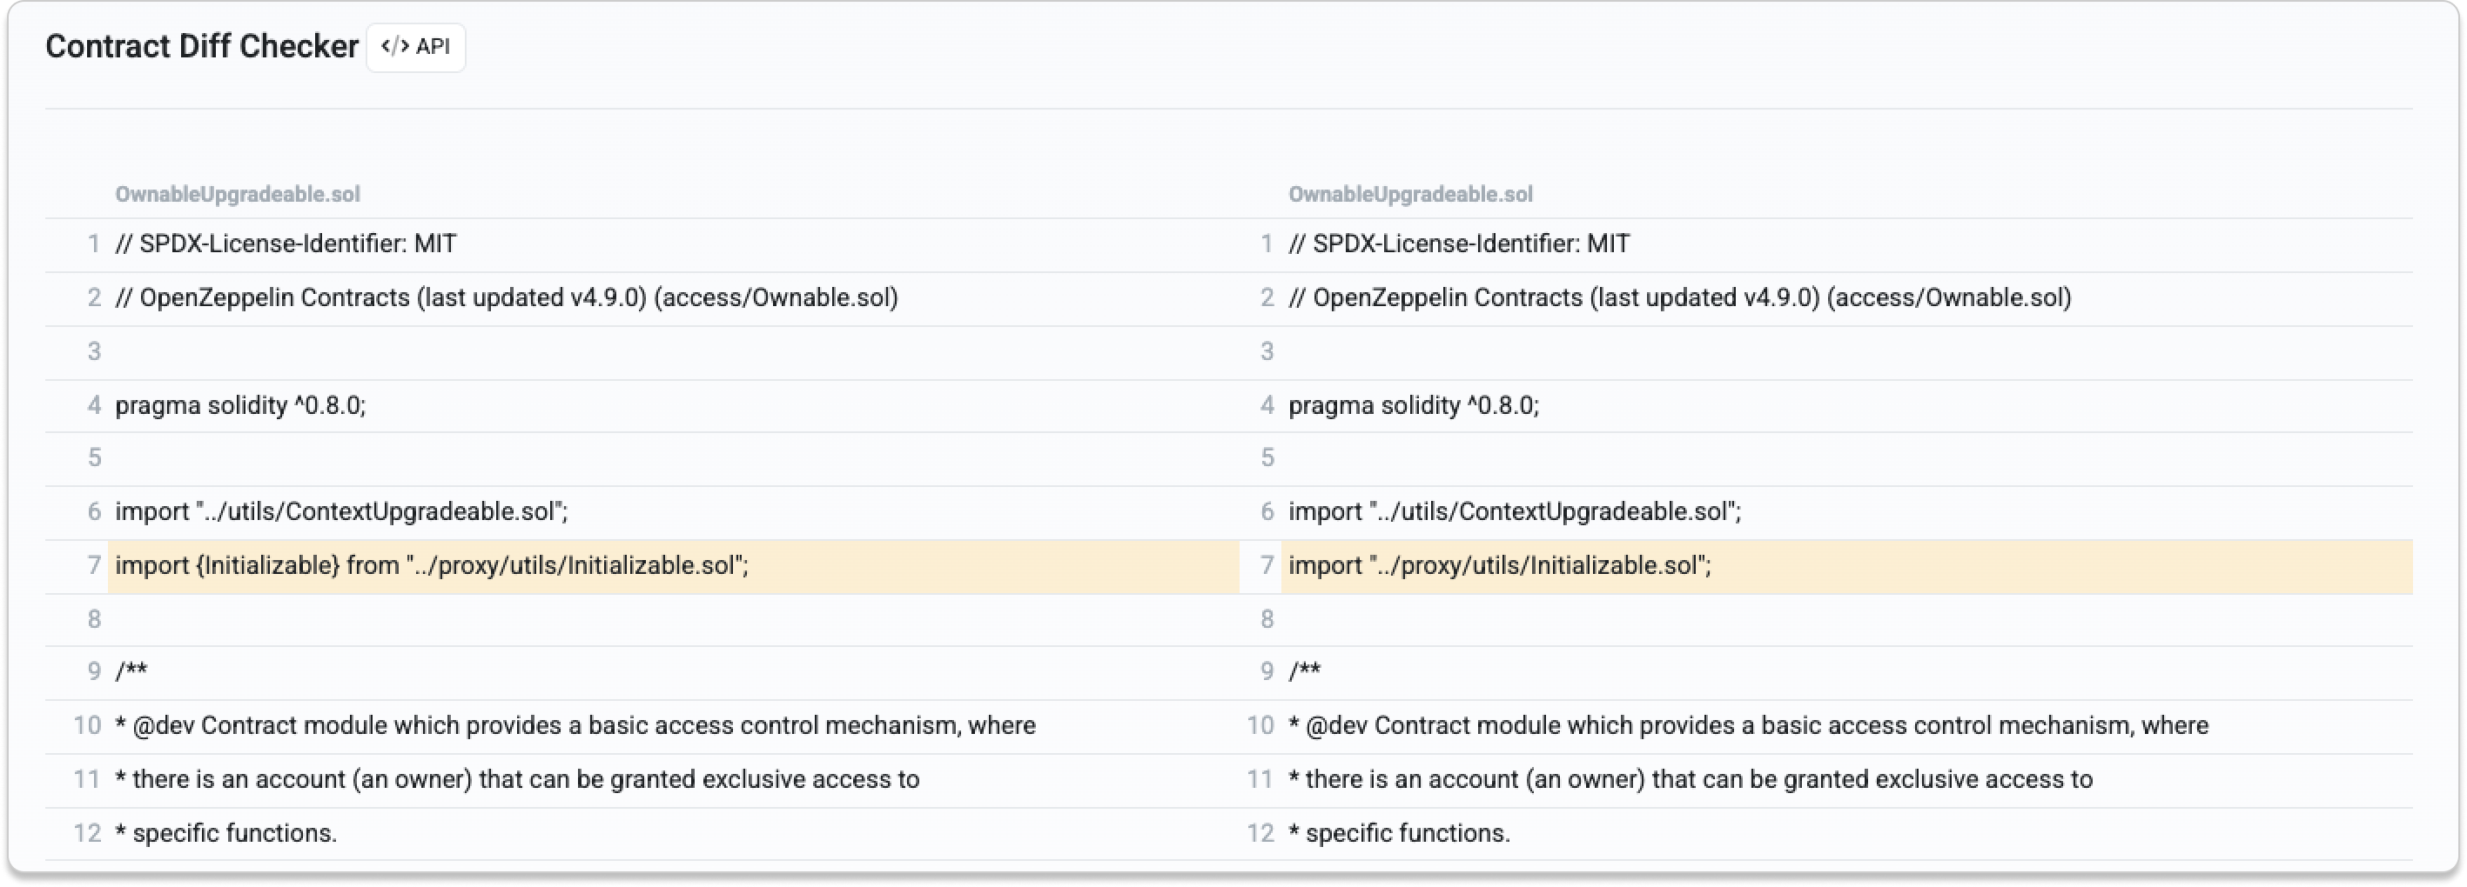Click right pane 'there is an account' line
Image resolution: width=2467 pixels, height=887 pixels.
coord(1691,780)
